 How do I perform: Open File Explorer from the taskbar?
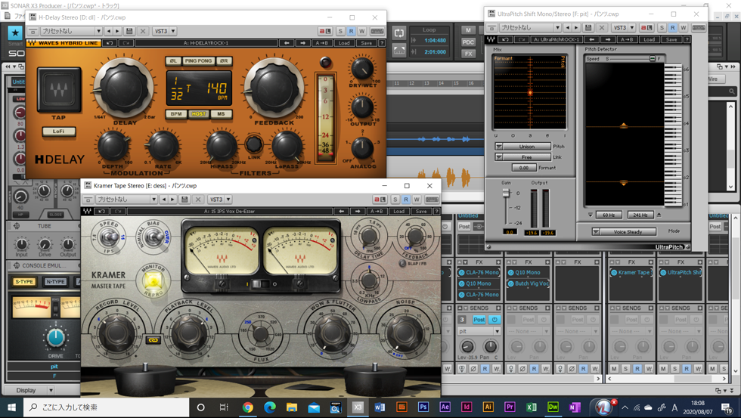tap(292, 407)
